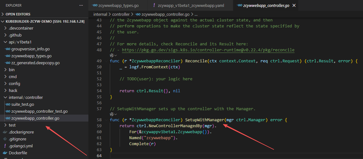Open zcywwebapp_controller_test.go in file tree

[x=39, y=111]
